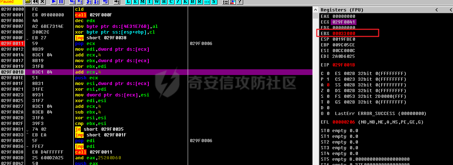Select the EBX register value 00033000
Screen dimensions: 453x165
coord(344,33)
